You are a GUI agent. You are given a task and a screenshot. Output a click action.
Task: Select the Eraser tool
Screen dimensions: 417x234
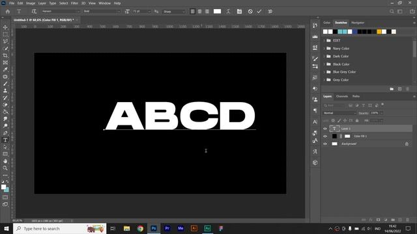click(5, 105)
